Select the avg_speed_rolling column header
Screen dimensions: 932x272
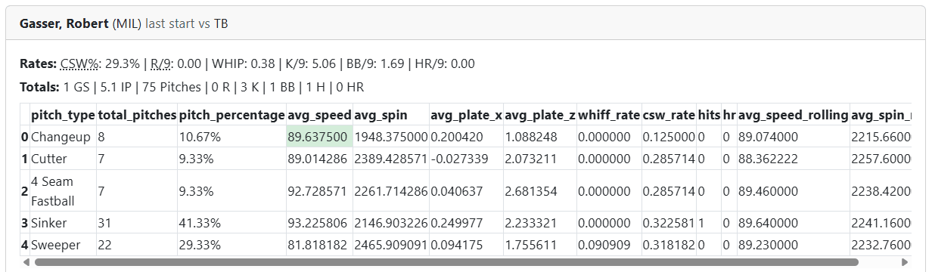point(793,116)
